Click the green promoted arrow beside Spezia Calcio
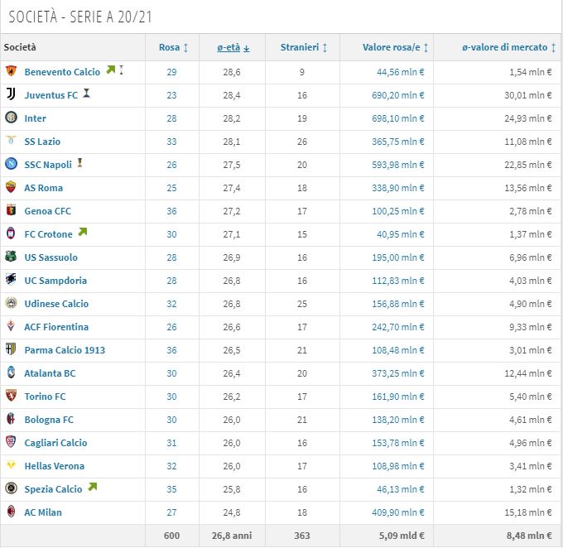 pos(92,488)
